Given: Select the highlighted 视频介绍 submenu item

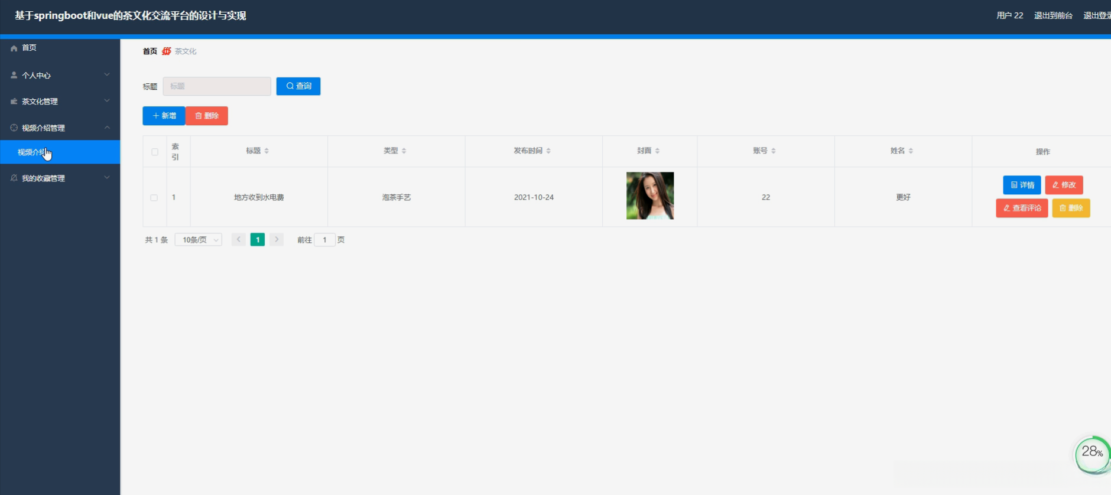Looking at the screenshot, I should (x=60, y=152).
